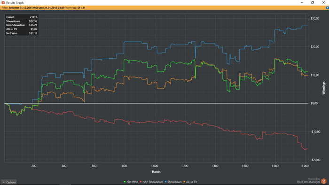Click the 1 600 hands axis label
Image resolution: width=329 pixels, height=185 pixels.
tap(245, 166)
